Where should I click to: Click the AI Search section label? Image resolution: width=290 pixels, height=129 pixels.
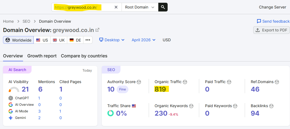17,70
